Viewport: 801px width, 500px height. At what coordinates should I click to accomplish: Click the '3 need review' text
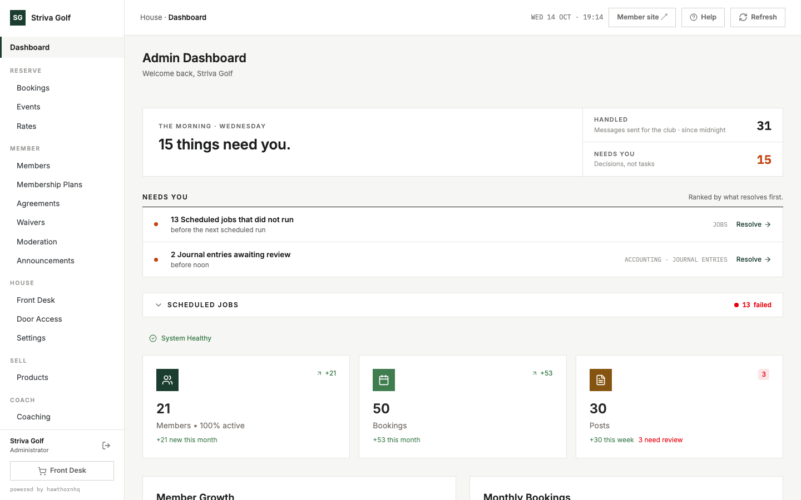pos(660,440)
